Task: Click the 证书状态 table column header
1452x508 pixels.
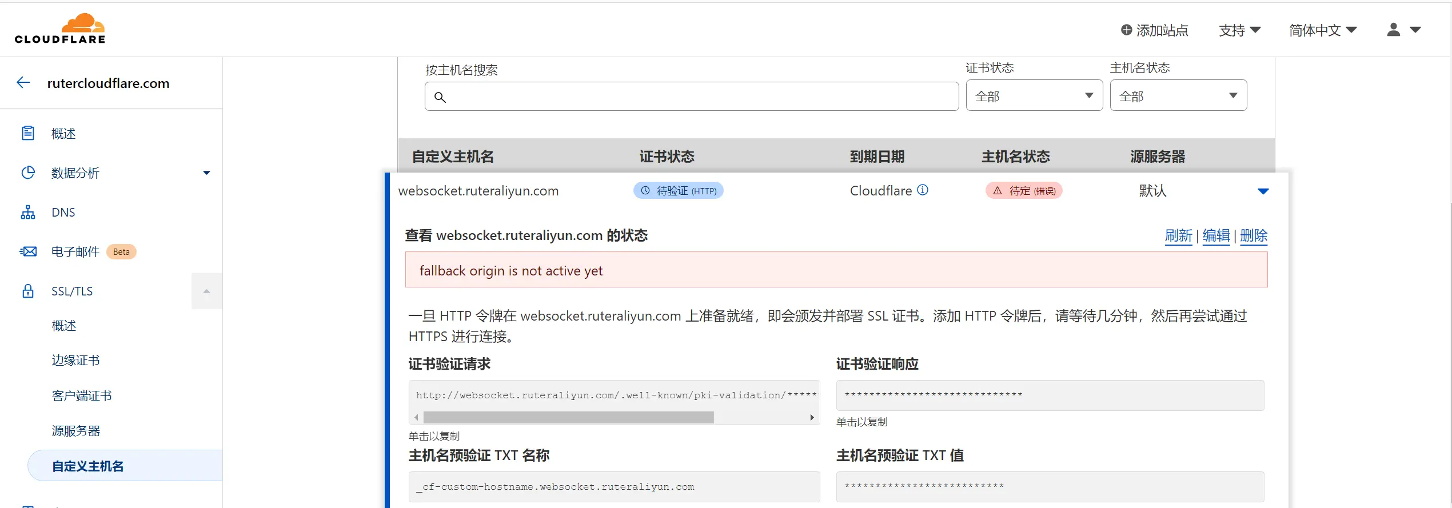Action: click(x=667, y=156)
